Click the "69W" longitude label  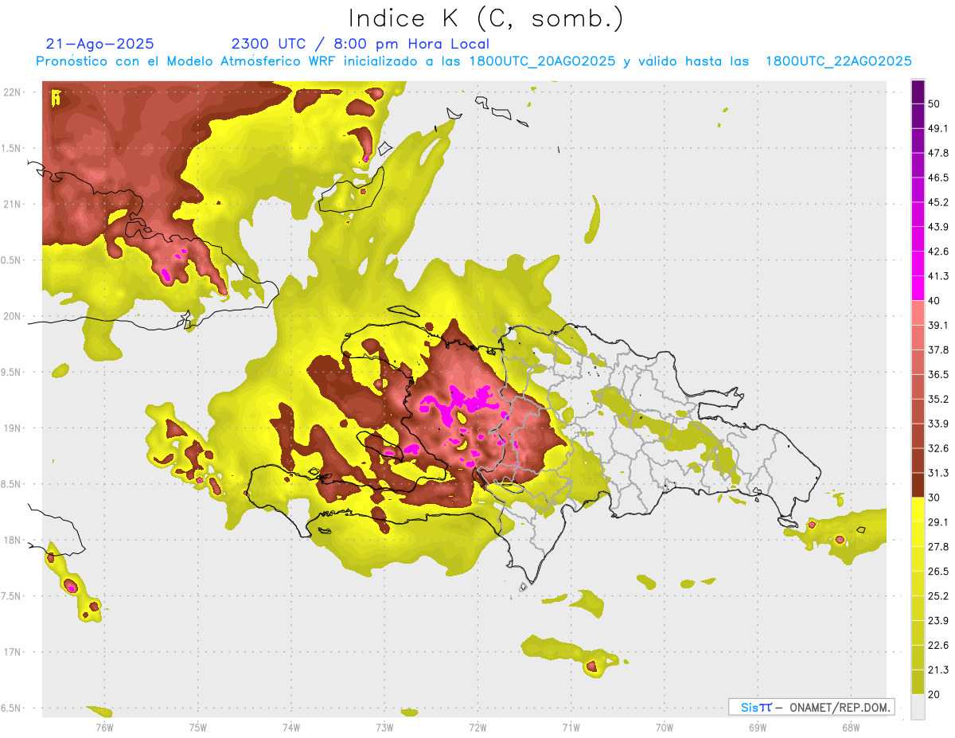coord(758,727)
